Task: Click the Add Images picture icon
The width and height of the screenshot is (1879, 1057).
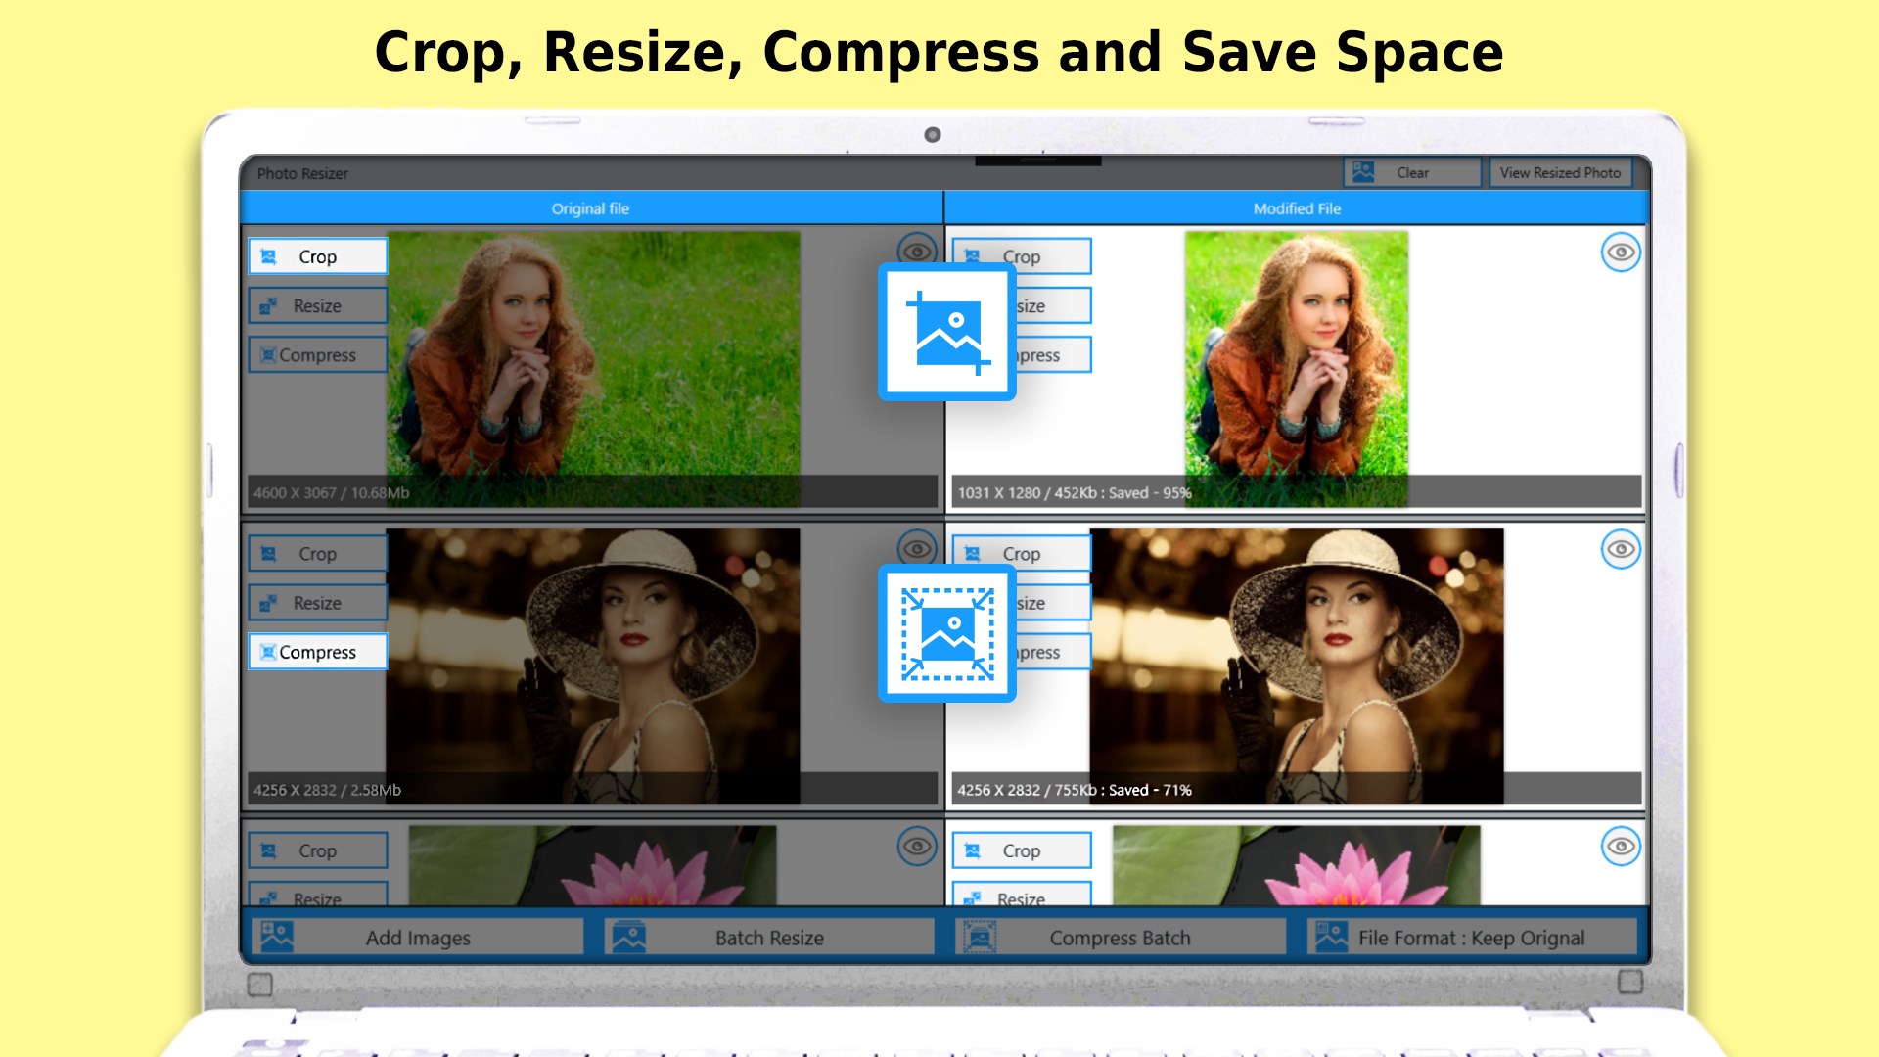Action: (277, 937)
